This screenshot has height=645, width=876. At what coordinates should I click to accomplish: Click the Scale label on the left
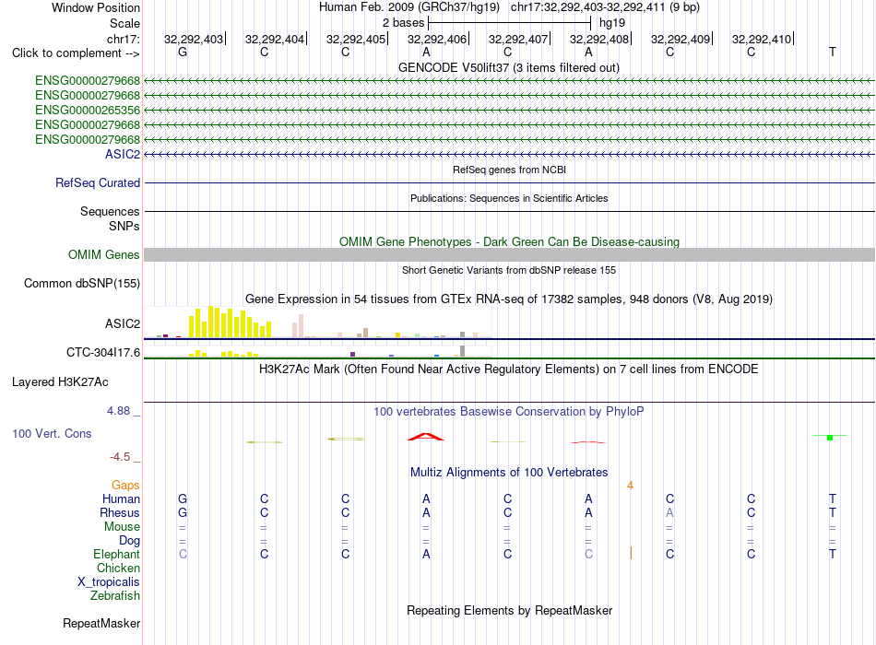coord(124,23)
